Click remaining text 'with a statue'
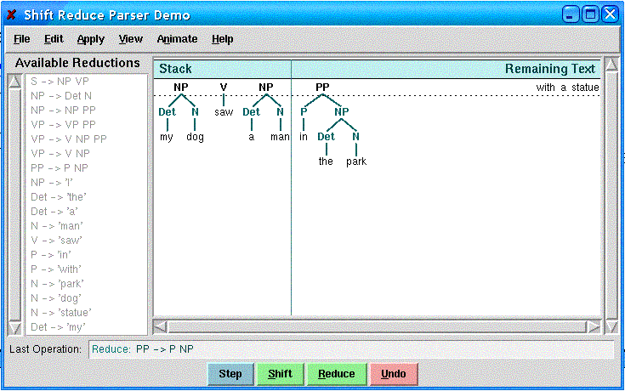Image resolution: width=625 pixels, height=391 pixels. click(567, 88)
